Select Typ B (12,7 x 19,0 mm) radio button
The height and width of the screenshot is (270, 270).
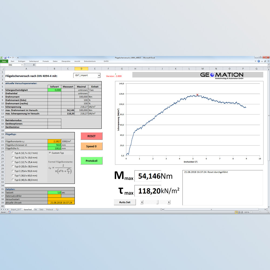coord(13,157)
